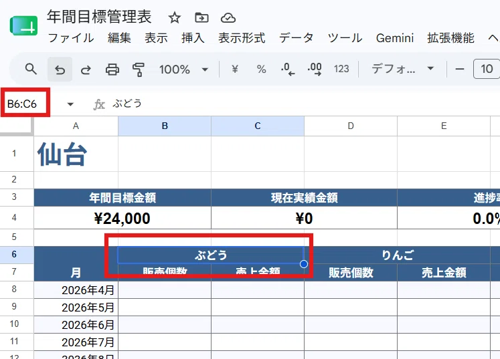Click the undo arrow
The width and height of the screenshot is (500, 359).
coord(60,69)
